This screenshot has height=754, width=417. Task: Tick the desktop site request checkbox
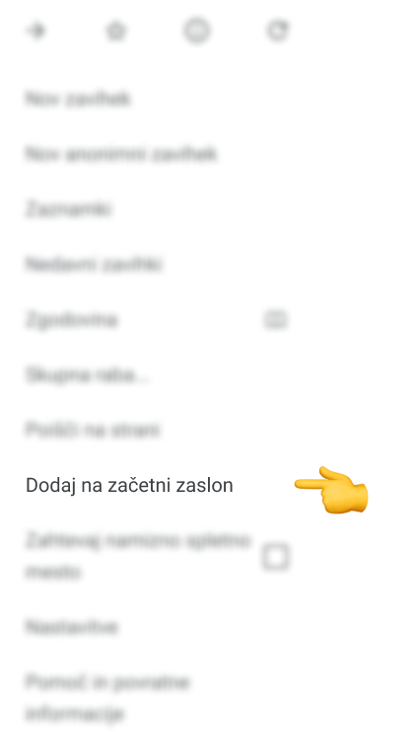click(276, 557)
